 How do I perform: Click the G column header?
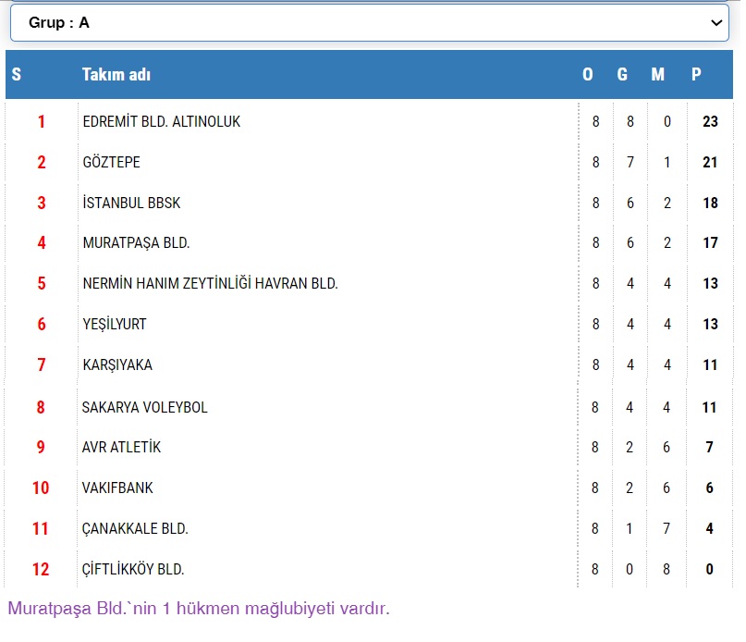[x=622, y=74]
